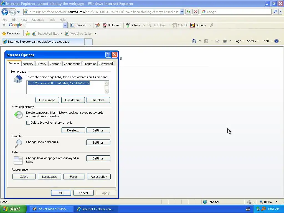Open the address bar URL dropdown
The width and height of the screenshot is (284, 213).
[x=182, y=12]
